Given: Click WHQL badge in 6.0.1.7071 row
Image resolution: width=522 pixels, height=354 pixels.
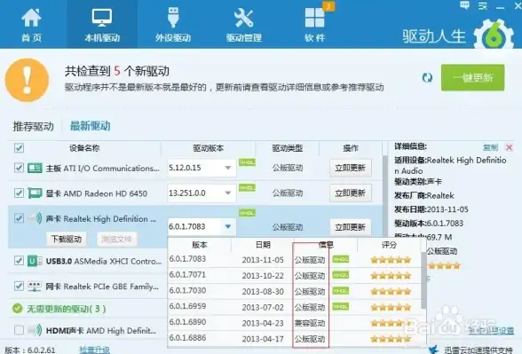Looking at the screenshot, I should click(x=341, y=275).
